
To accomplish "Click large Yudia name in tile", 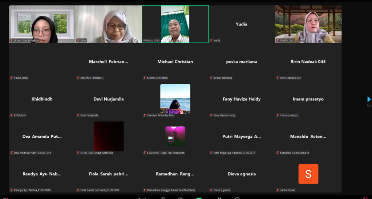I will pos(242,24).
